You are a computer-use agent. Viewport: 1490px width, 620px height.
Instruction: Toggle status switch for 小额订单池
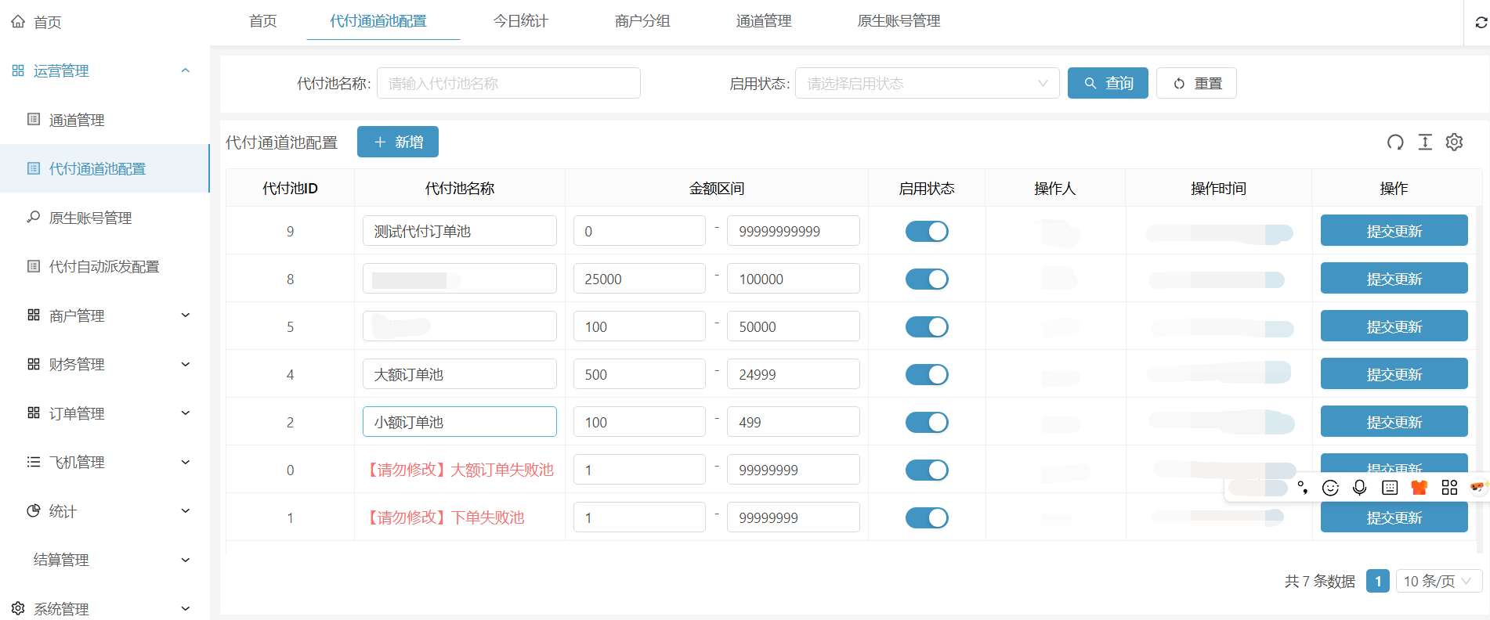pos(927,422)
